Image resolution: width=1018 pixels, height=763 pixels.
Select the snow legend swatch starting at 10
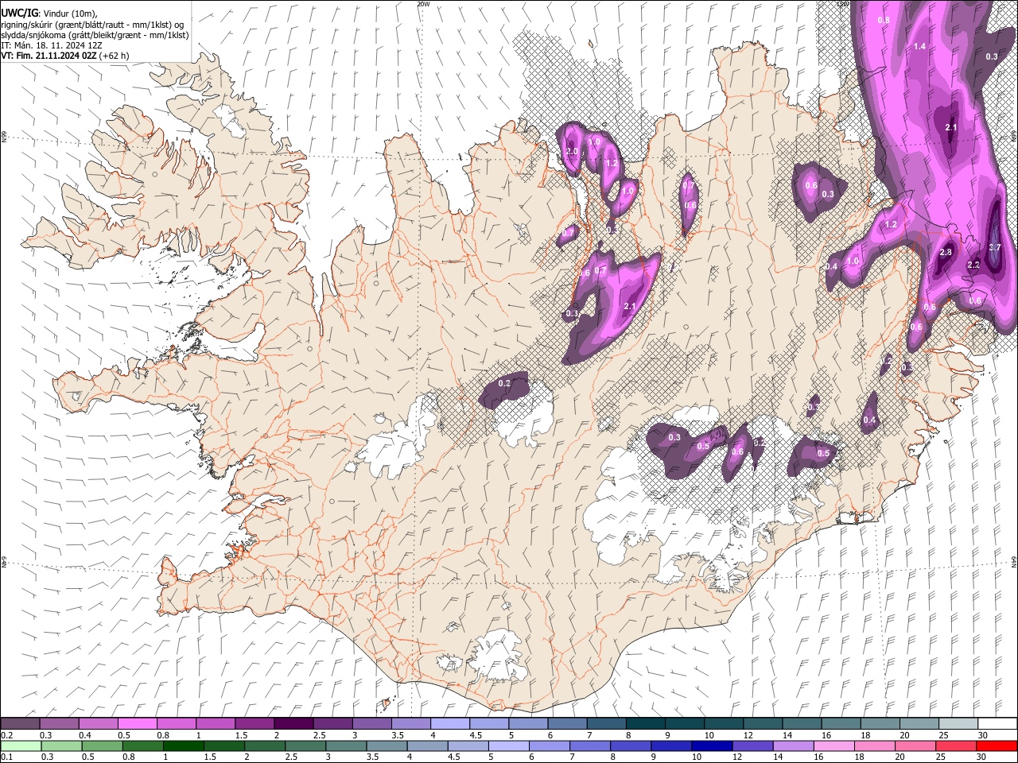tap(722, 723)
